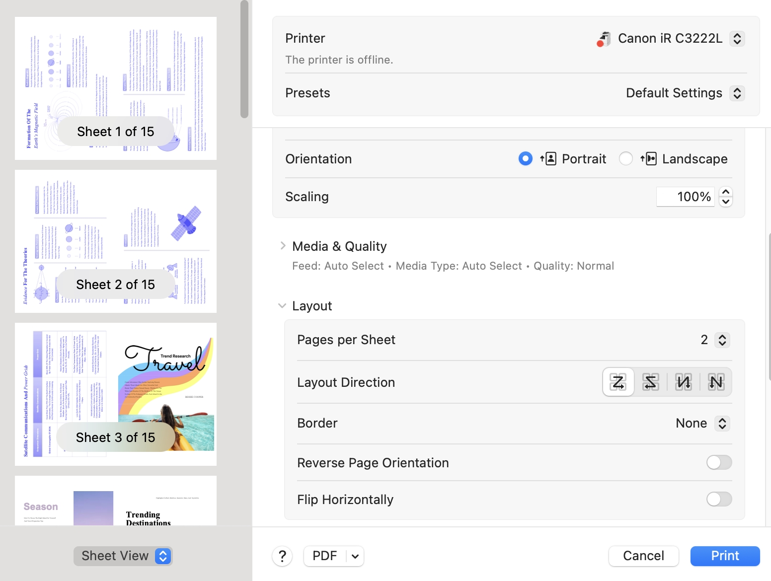Click the 'The printer is offline.' text
Viewport: 771px width, 581px height.
point(339,60)
